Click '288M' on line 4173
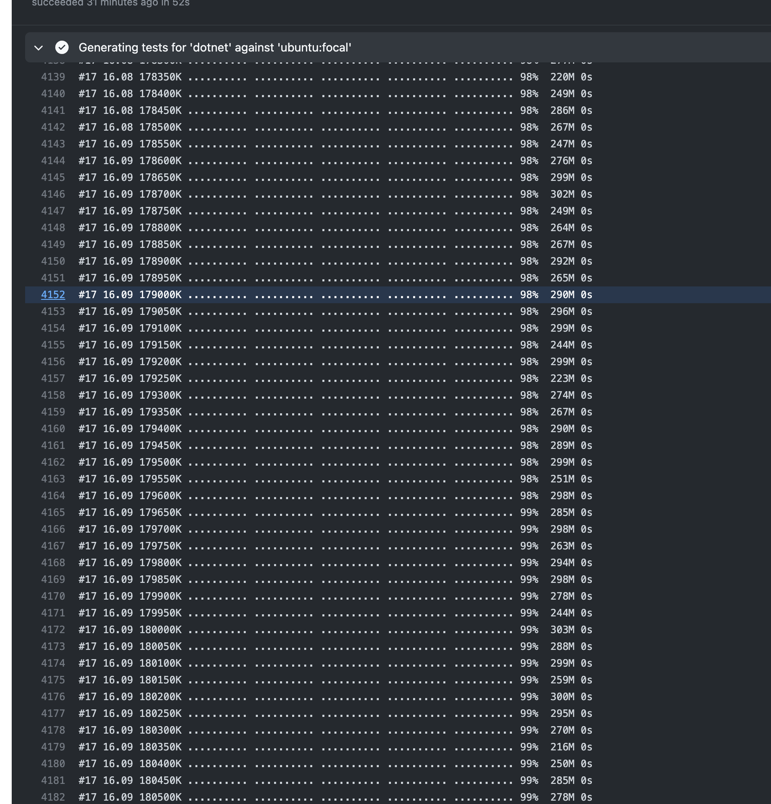 tap(562, 647)
